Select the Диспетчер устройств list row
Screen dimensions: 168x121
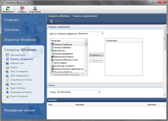point(67,66)
